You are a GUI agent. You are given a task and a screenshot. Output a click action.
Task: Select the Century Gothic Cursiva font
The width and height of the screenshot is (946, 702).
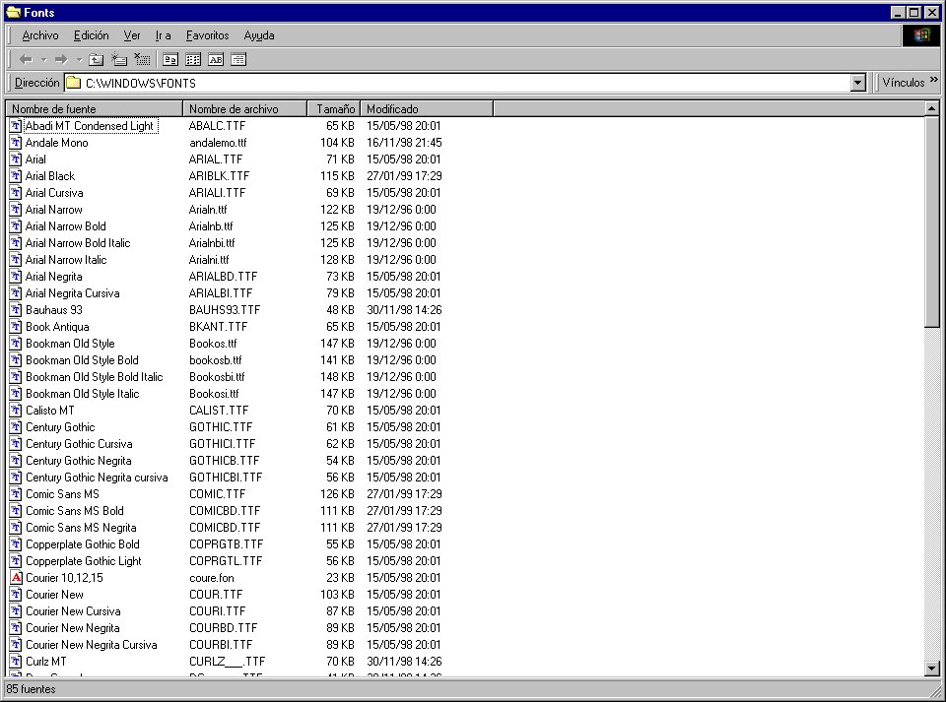click(79, 444)
